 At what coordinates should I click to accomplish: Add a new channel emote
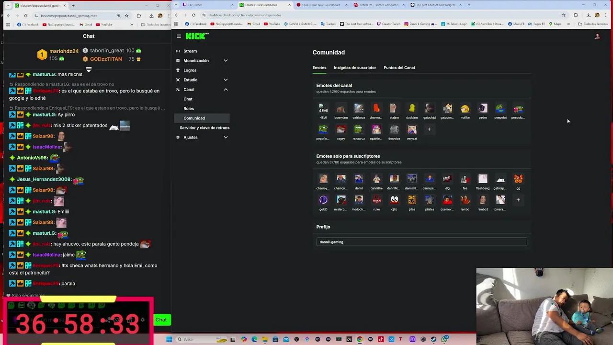[x=430, y=129]
